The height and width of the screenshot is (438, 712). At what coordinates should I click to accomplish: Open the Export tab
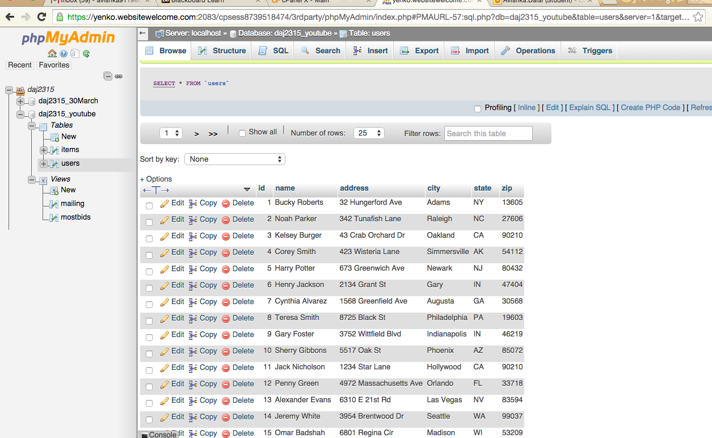419,50
